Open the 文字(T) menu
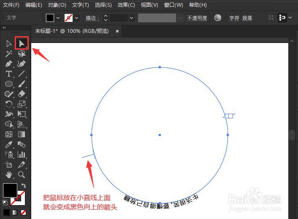The height and width of the screenshot is (219, 298). tap(80, 5)
